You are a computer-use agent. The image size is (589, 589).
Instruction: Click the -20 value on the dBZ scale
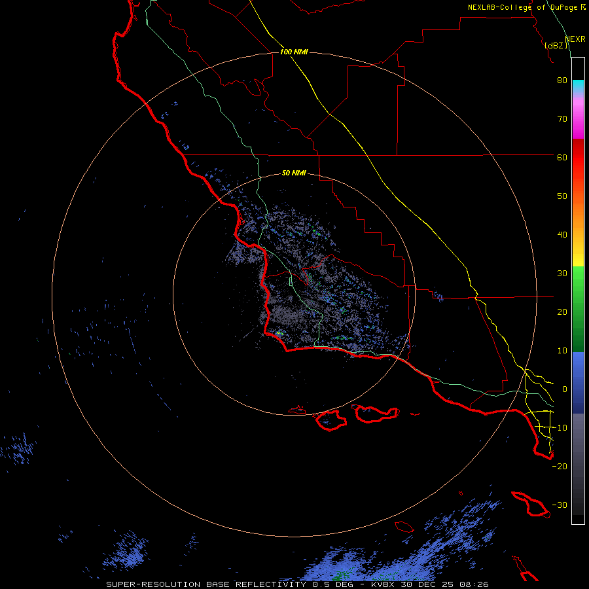coord(560,467)
